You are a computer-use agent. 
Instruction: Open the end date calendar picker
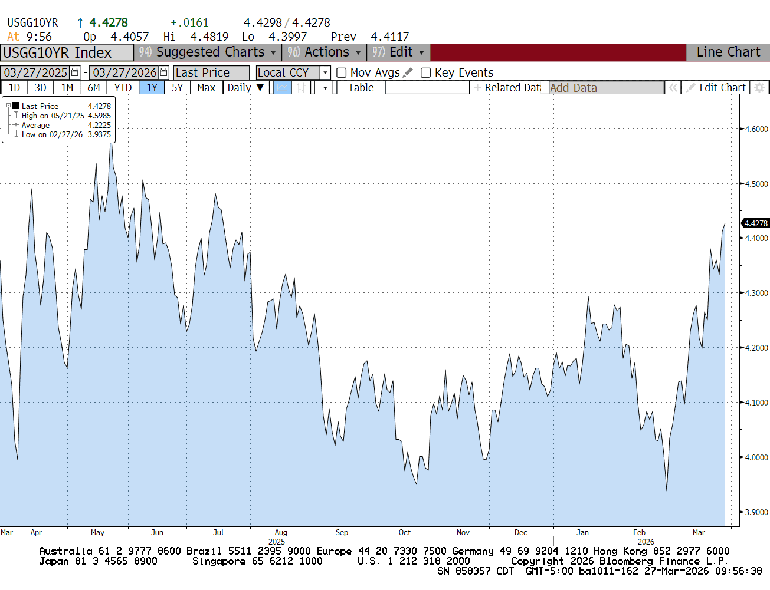pyautogui.click(x=163, y=72)
